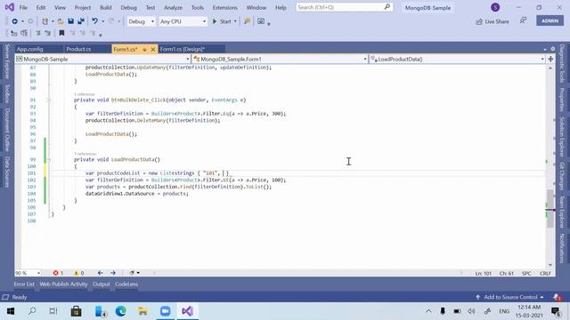Viewport: 570px width, 320px height.
Task: Click the warning count indicator showing 0
Action: click(79, 273)
